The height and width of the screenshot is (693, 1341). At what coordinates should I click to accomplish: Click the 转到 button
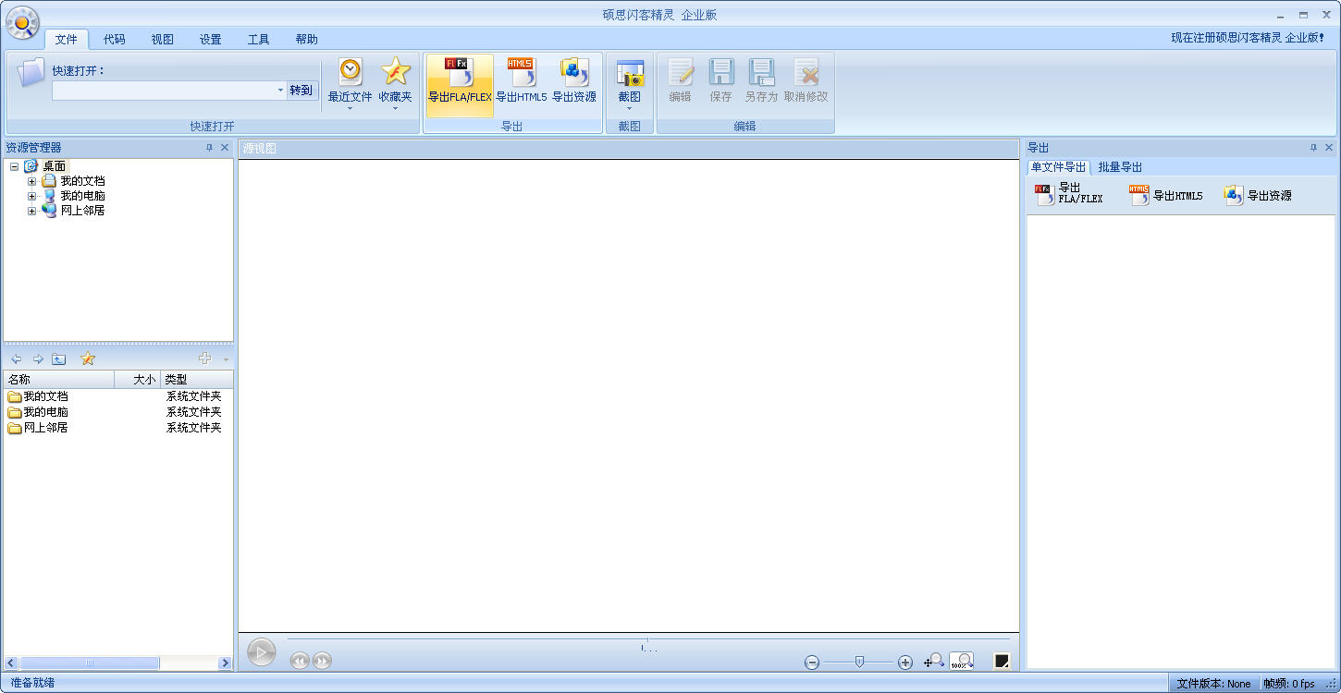coord(301,91)
